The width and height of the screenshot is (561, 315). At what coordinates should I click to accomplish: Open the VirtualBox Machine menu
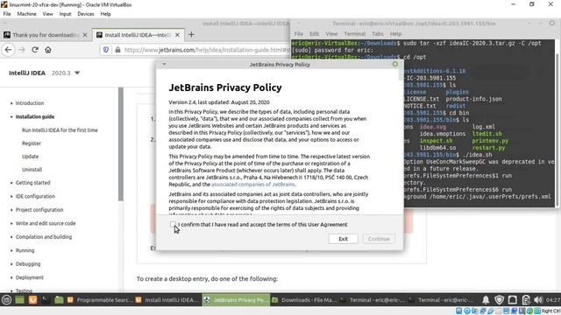pyautogui.click(x=26, y=14)
